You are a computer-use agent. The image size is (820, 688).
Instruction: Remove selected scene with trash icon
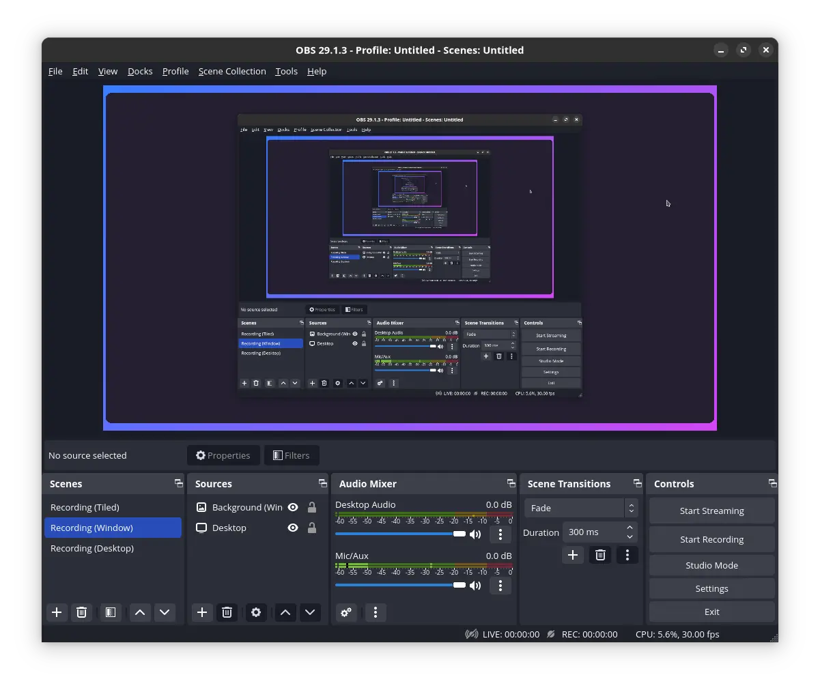tap(81, 612)
